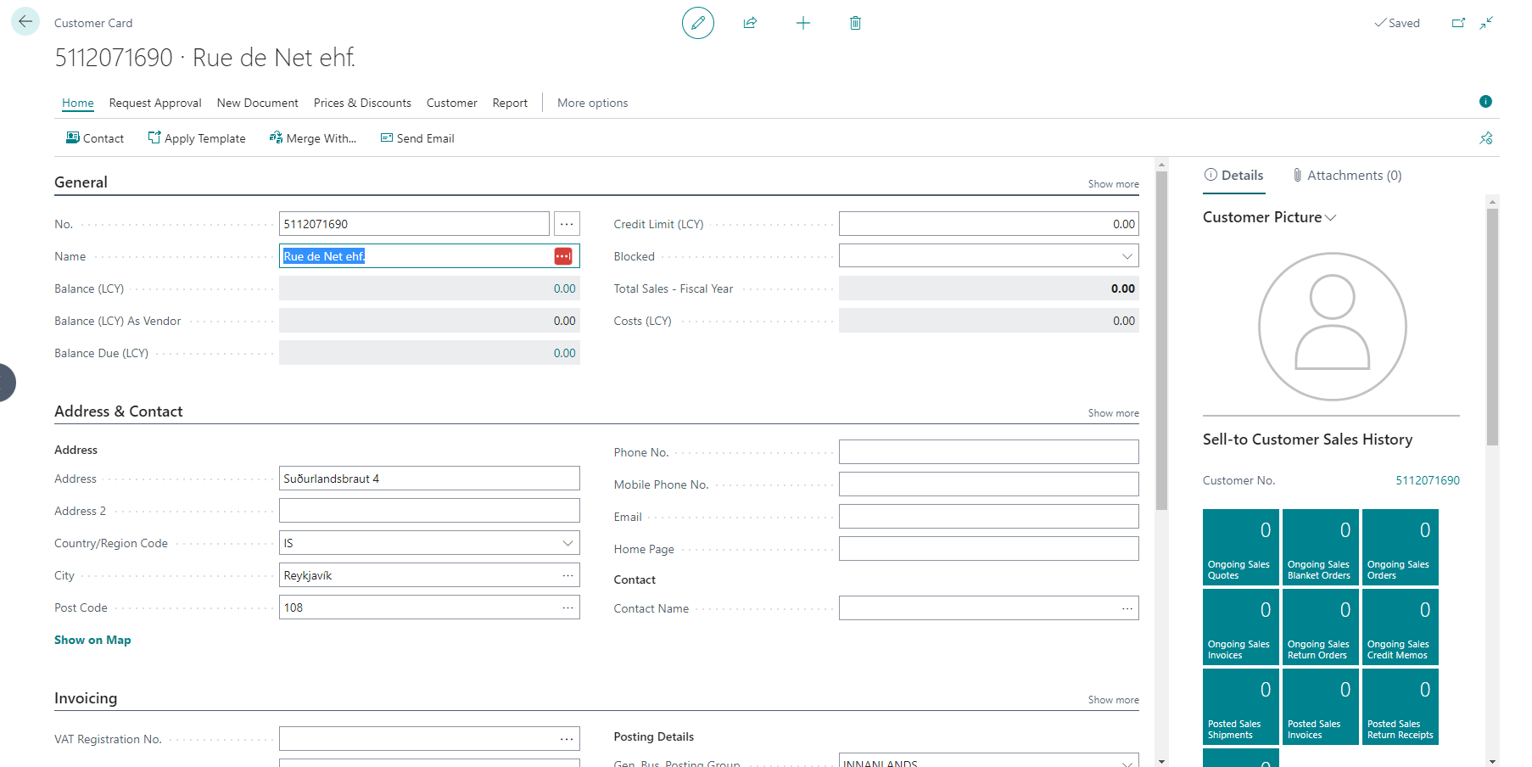
Task: Click the Send Email button
Action: [x=417, y=138]
